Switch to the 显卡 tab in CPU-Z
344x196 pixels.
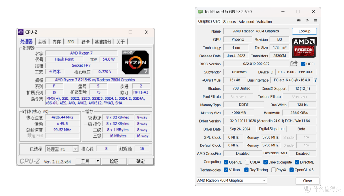tap(86, 41)
